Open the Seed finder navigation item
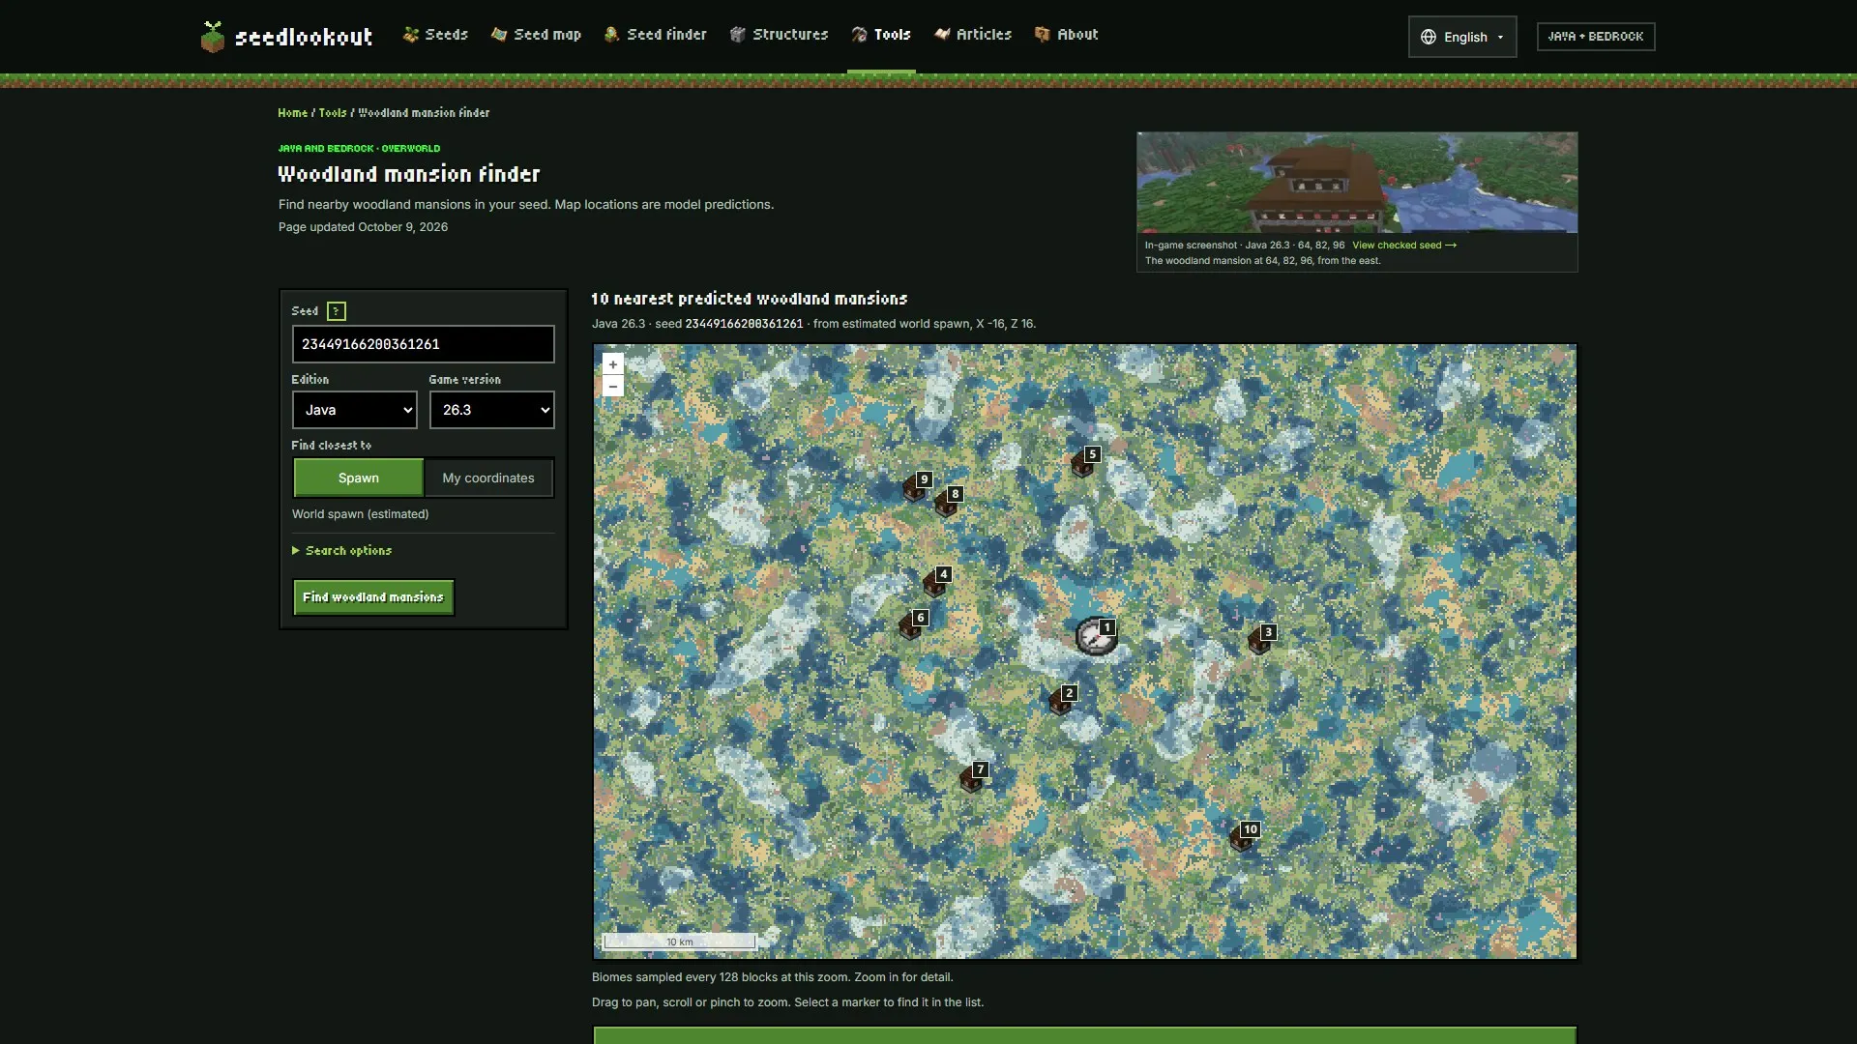 pos(656,35)
